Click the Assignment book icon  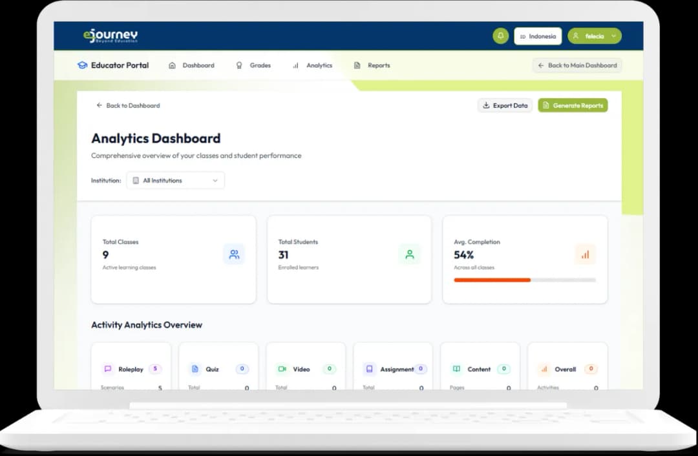point(369,369)
